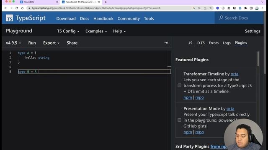
Task: Expand the Examples dropdown menu
Action: point(96,31)
